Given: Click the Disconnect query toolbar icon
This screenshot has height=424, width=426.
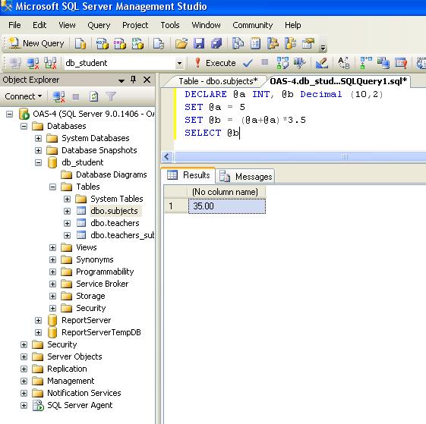Looking at the screenshot, I should tap(33, 63).
